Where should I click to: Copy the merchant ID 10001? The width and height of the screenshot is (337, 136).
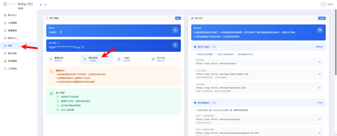click(61, 32)
